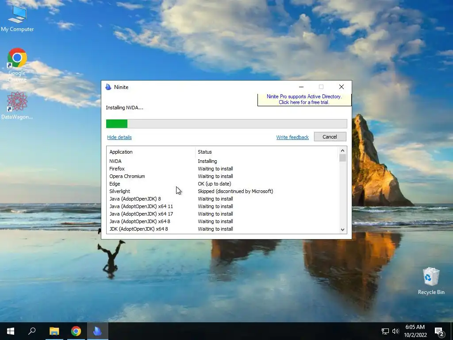Open the notification center icon
This screenshot has height=340, width=453.
point(439,331)
